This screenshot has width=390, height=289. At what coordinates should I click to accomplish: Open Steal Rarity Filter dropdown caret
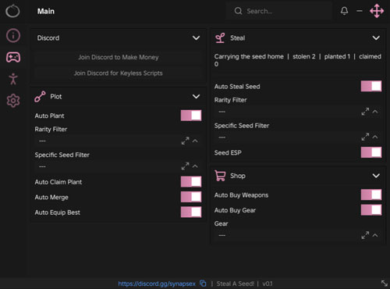pyautogui.click(x=375, y=112)
